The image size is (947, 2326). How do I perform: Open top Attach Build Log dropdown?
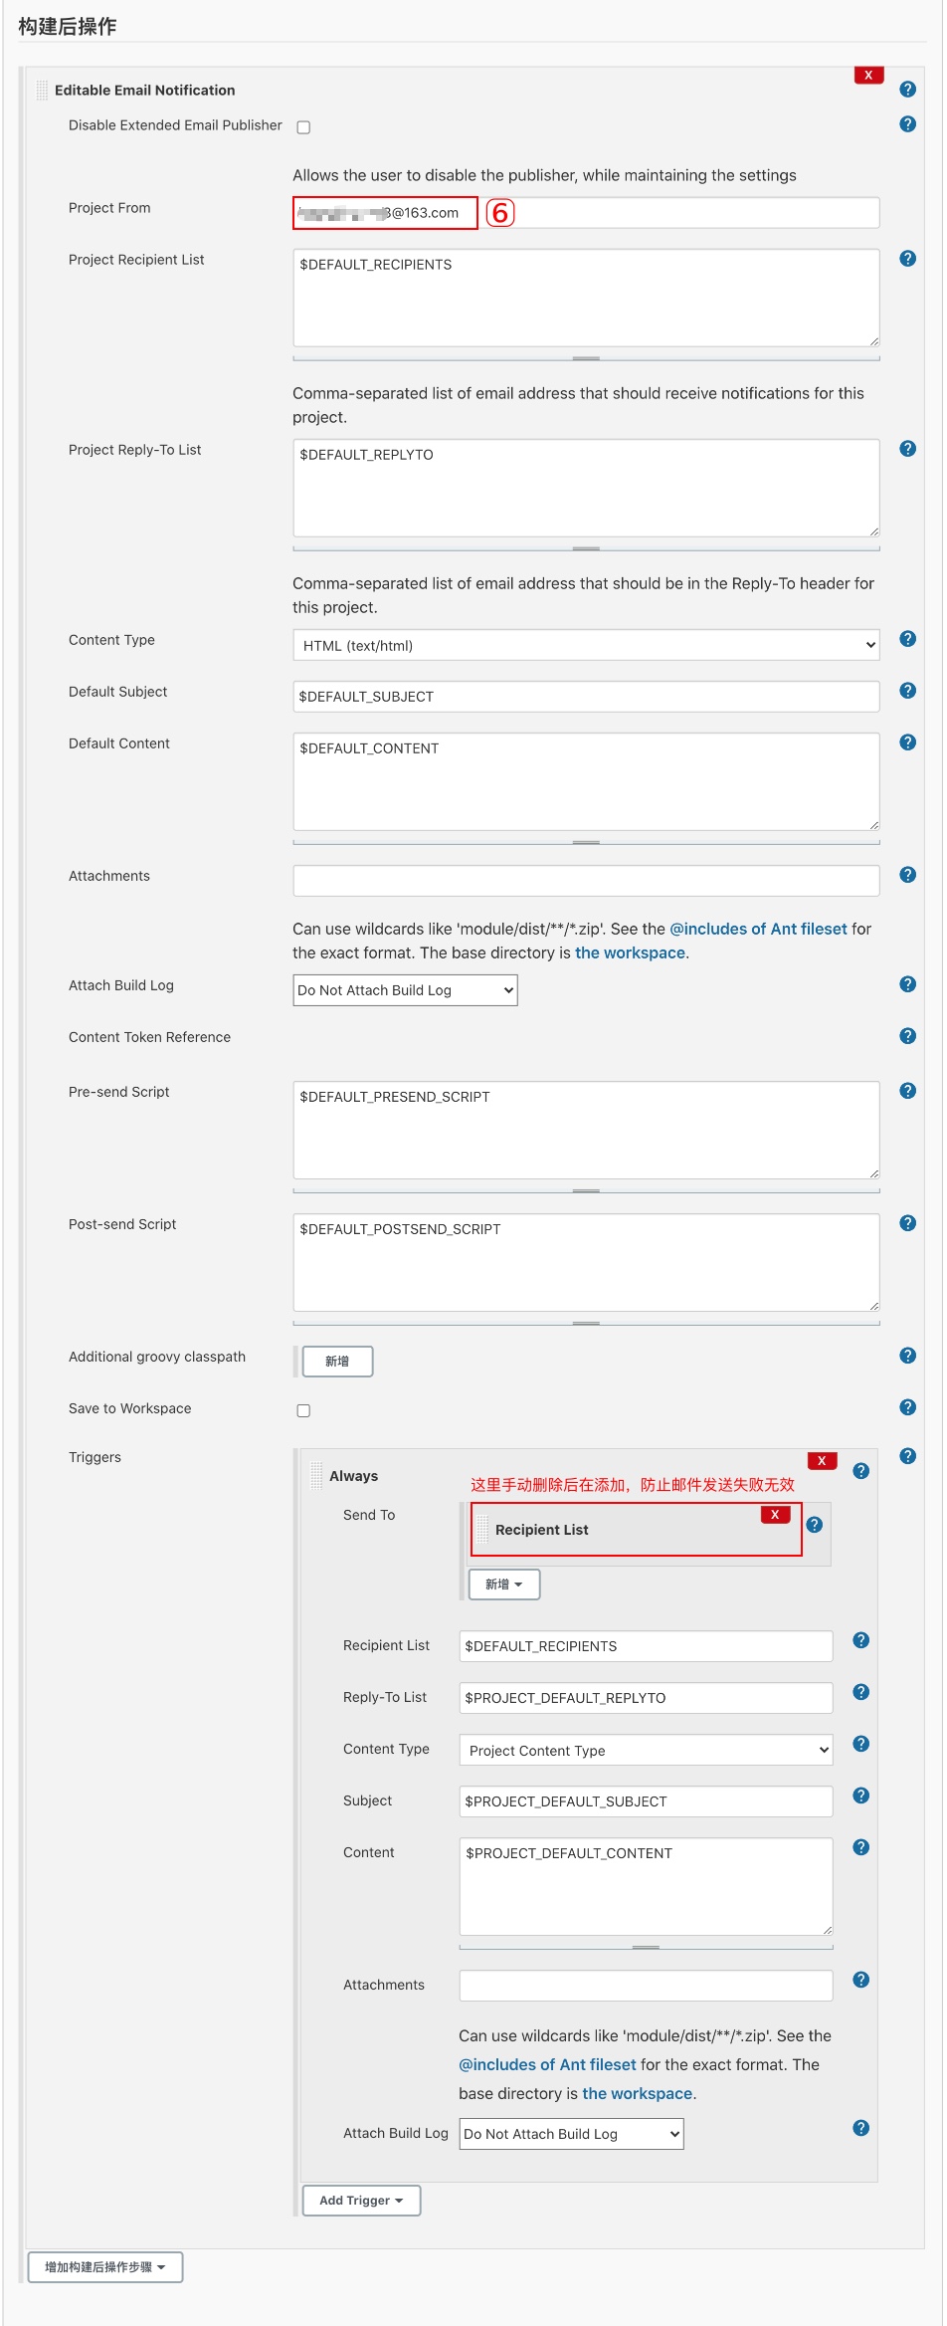pyautogui.click(x=405, y=990)
